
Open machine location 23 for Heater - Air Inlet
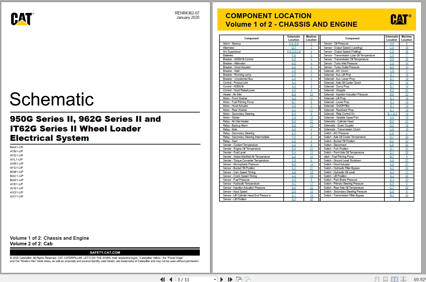311,94
